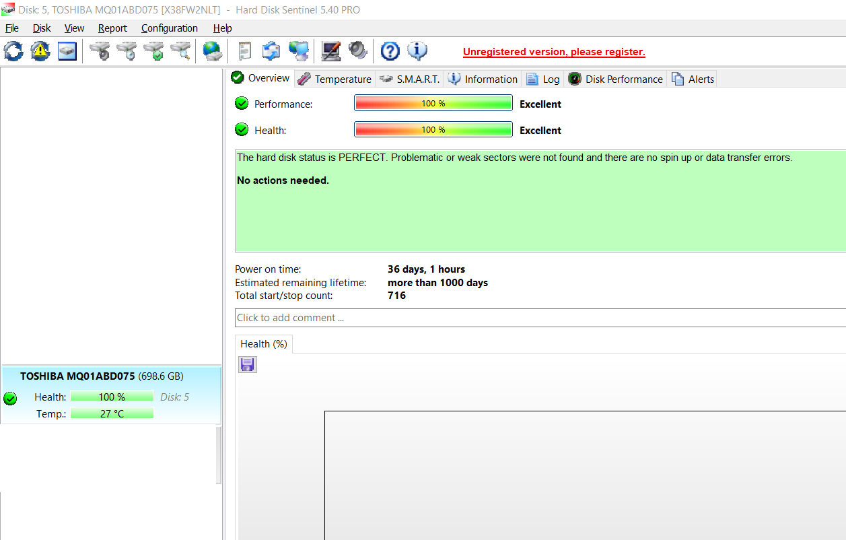The width and height of the screenshot is (846, 540).
Task: Click the Hard Disk Sentinel title bar icon
Action: tap(8, 9)
